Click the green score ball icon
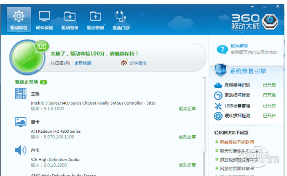 point(27,57)
